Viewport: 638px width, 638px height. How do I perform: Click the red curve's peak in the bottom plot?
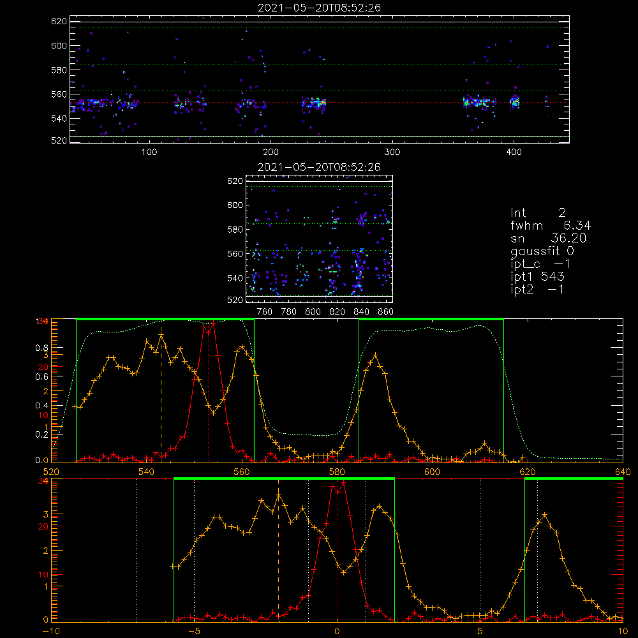pos(344,483)
